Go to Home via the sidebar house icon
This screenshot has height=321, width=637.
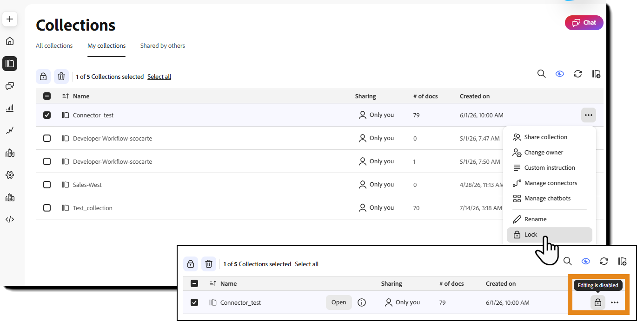(x=10, y=41)
